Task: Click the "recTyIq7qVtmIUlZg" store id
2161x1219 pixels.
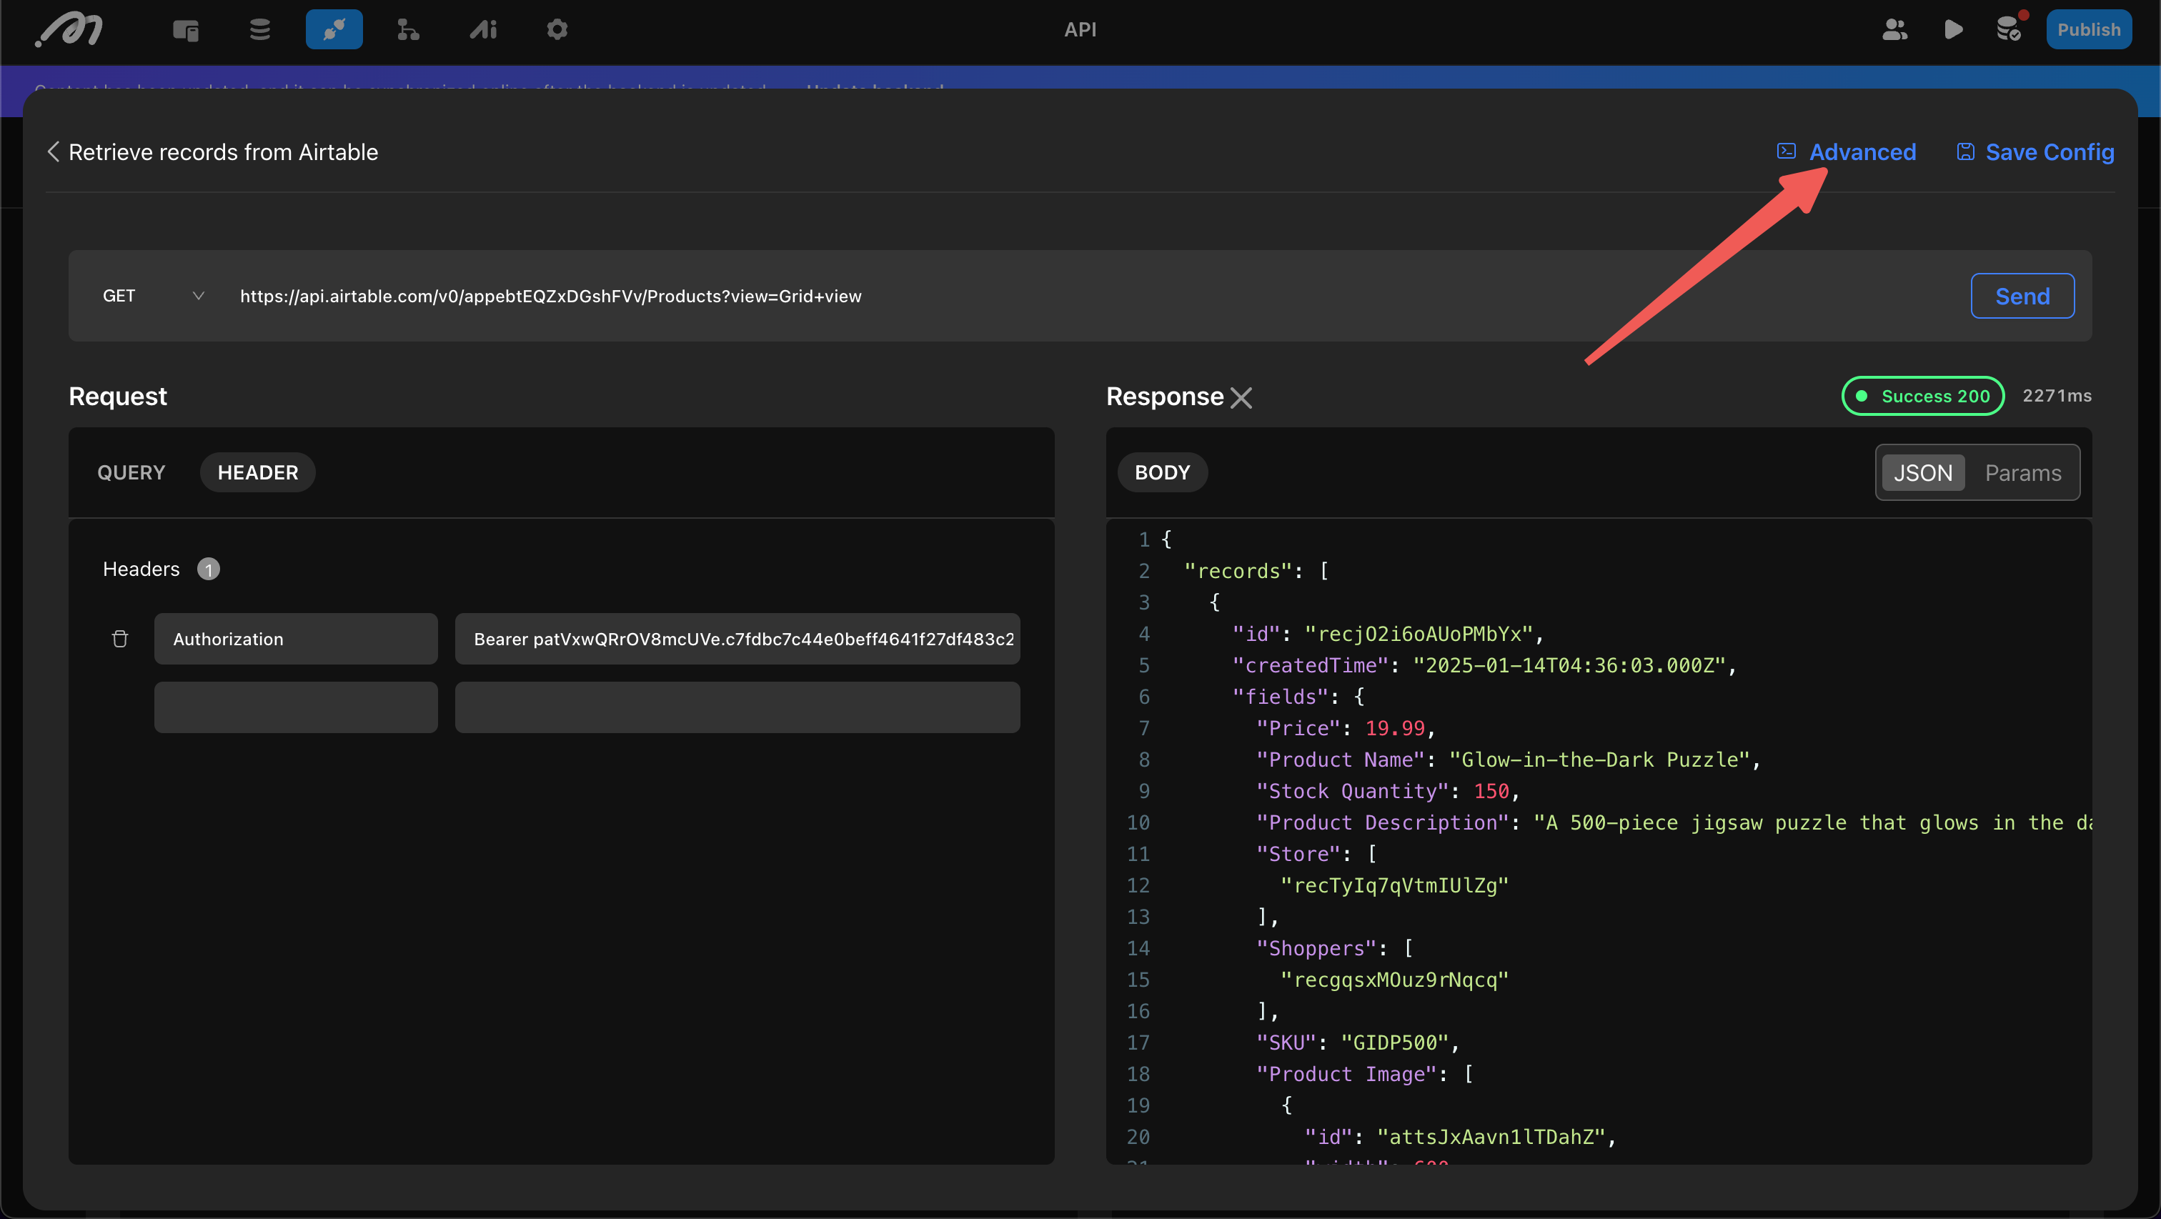Action: [x=1394, y=886]
